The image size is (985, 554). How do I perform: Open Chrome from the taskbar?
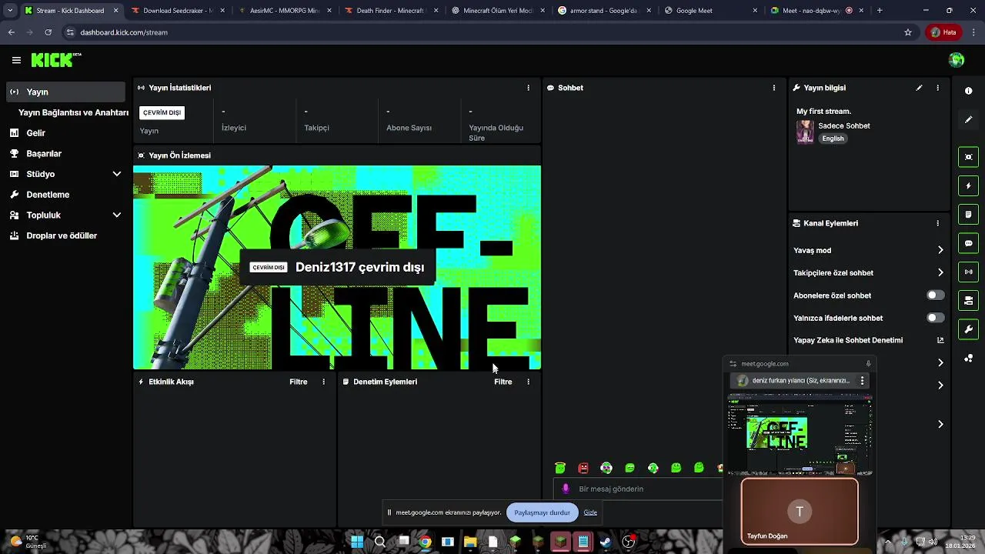[425, 542]
